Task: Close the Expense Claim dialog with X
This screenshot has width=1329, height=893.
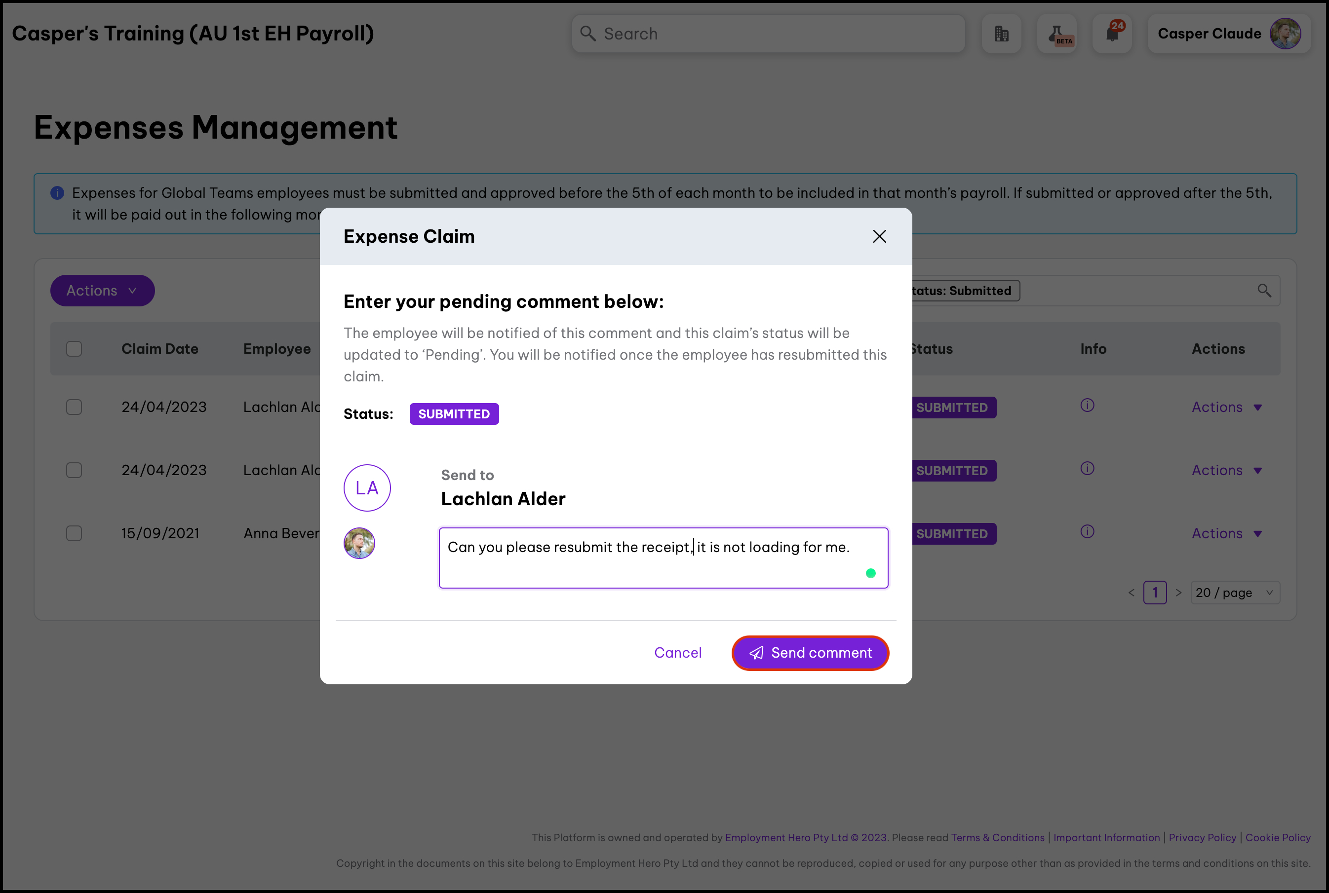Action: click(x=879, y=236)
